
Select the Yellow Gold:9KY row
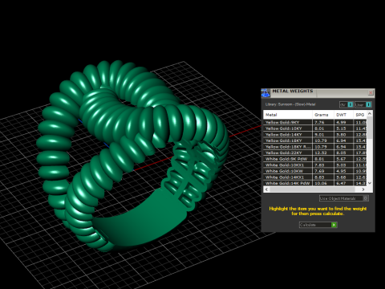point(315,122)
